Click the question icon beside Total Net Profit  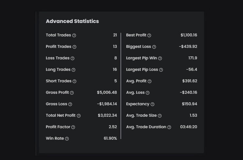tap(79, 116)
